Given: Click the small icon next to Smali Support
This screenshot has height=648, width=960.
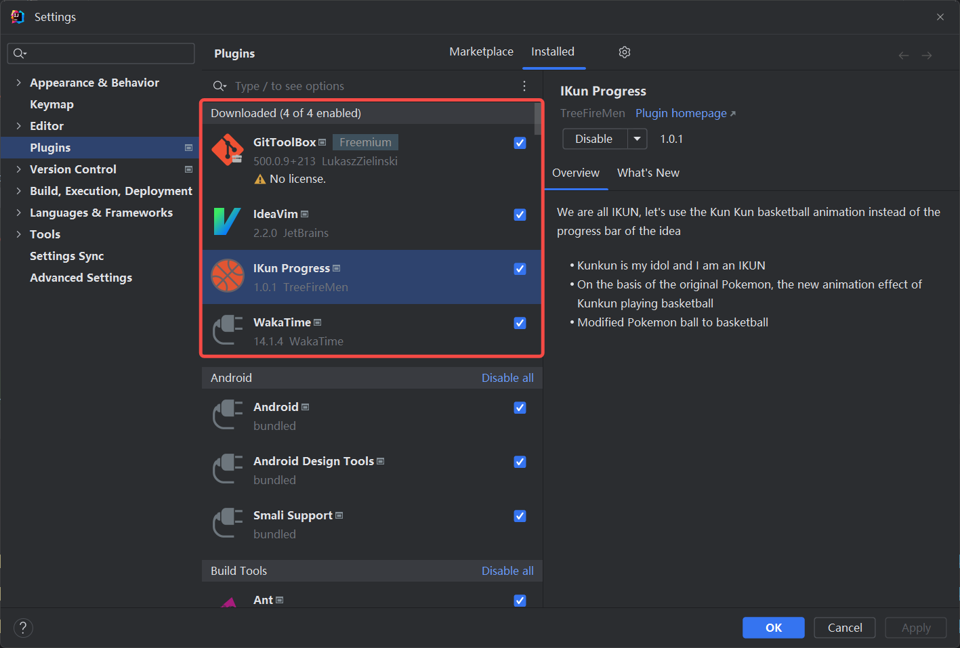Looking at the screenshot, I should [x=339, y=515].
